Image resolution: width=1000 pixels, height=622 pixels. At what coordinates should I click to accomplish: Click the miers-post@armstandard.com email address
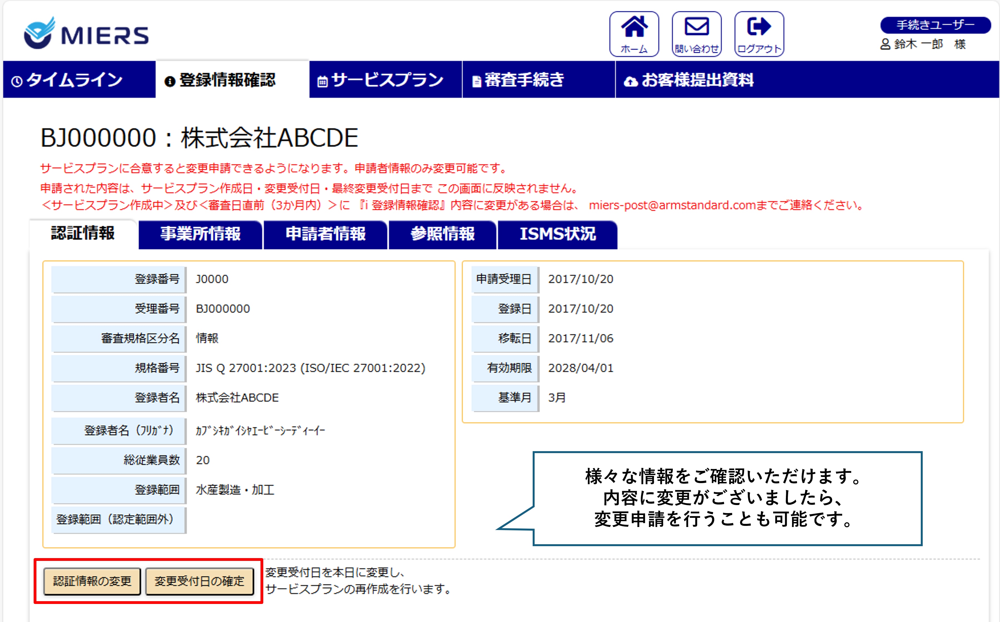[x=672, y=205]
